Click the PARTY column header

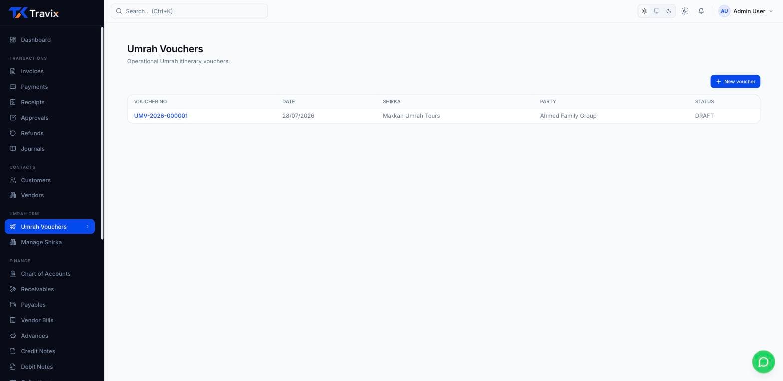pyautogui.click(x=548, y=102)
